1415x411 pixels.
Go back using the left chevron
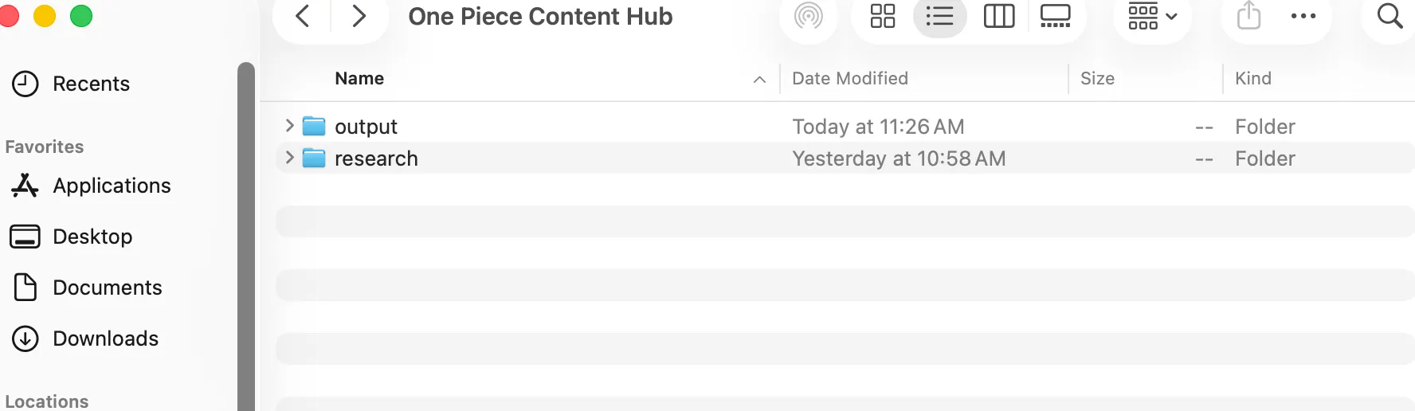pyautogui.click(x=303, y=16)
